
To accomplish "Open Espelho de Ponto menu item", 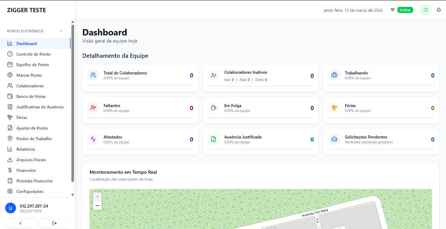I will click(x=35, y=64).
